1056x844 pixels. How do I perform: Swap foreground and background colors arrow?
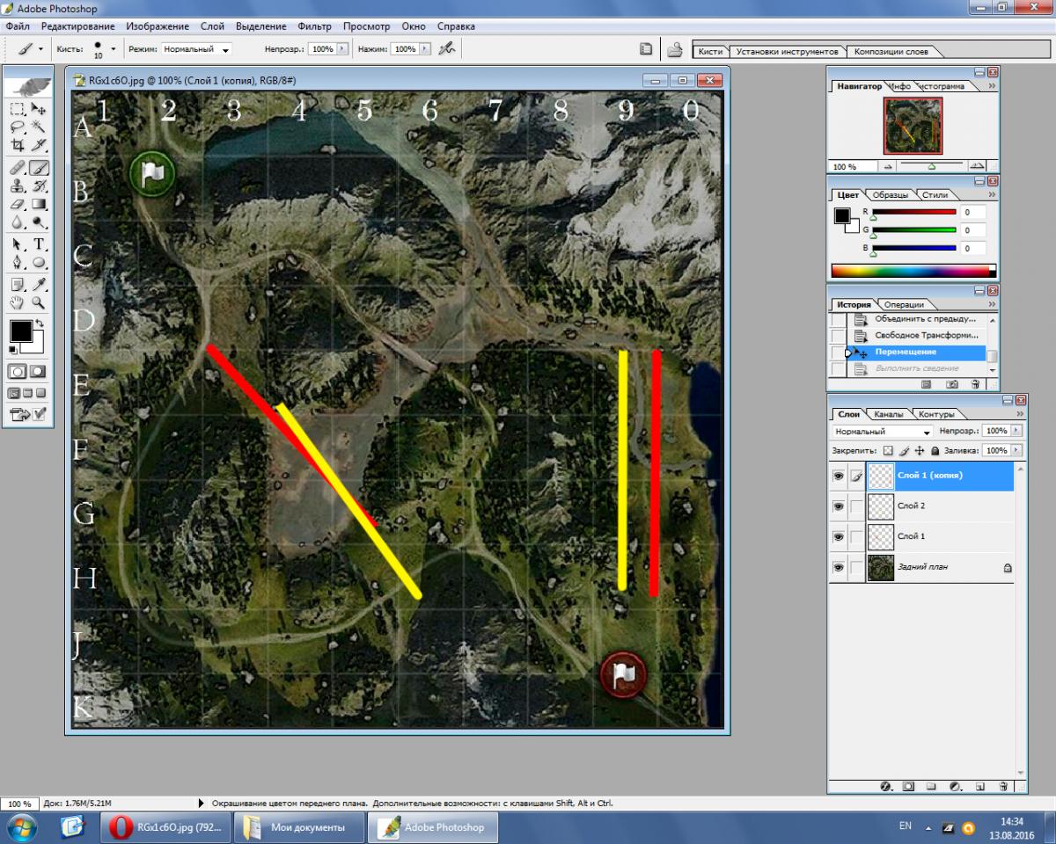(x=40, y=324)
